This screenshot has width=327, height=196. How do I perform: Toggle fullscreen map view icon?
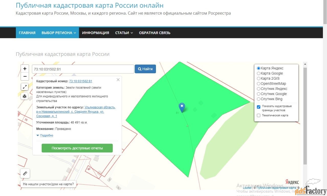point(25,87)
